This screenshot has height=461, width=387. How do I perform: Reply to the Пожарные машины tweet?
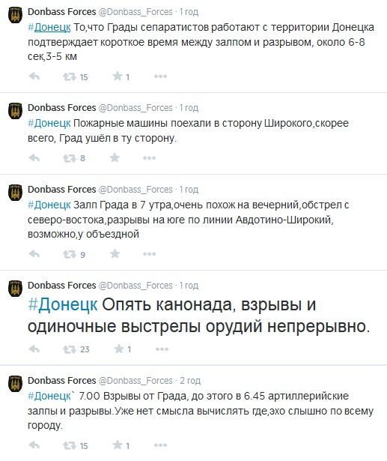(34, 158)
